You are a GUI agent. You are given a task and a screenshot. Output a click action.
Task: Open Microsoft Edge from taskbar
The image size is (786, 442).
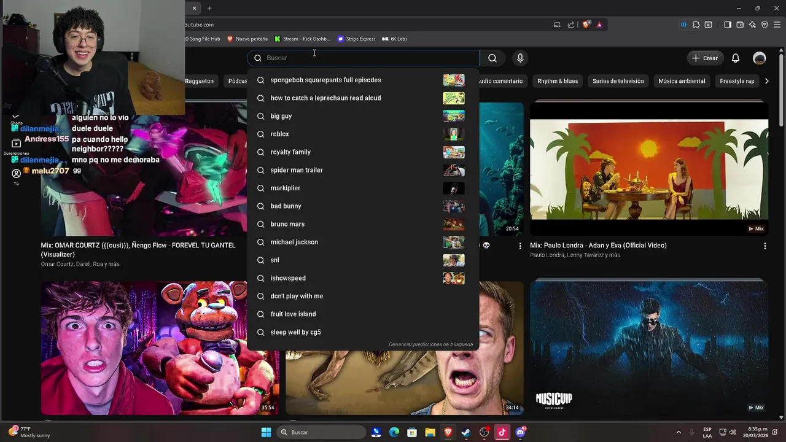(394, 432)
